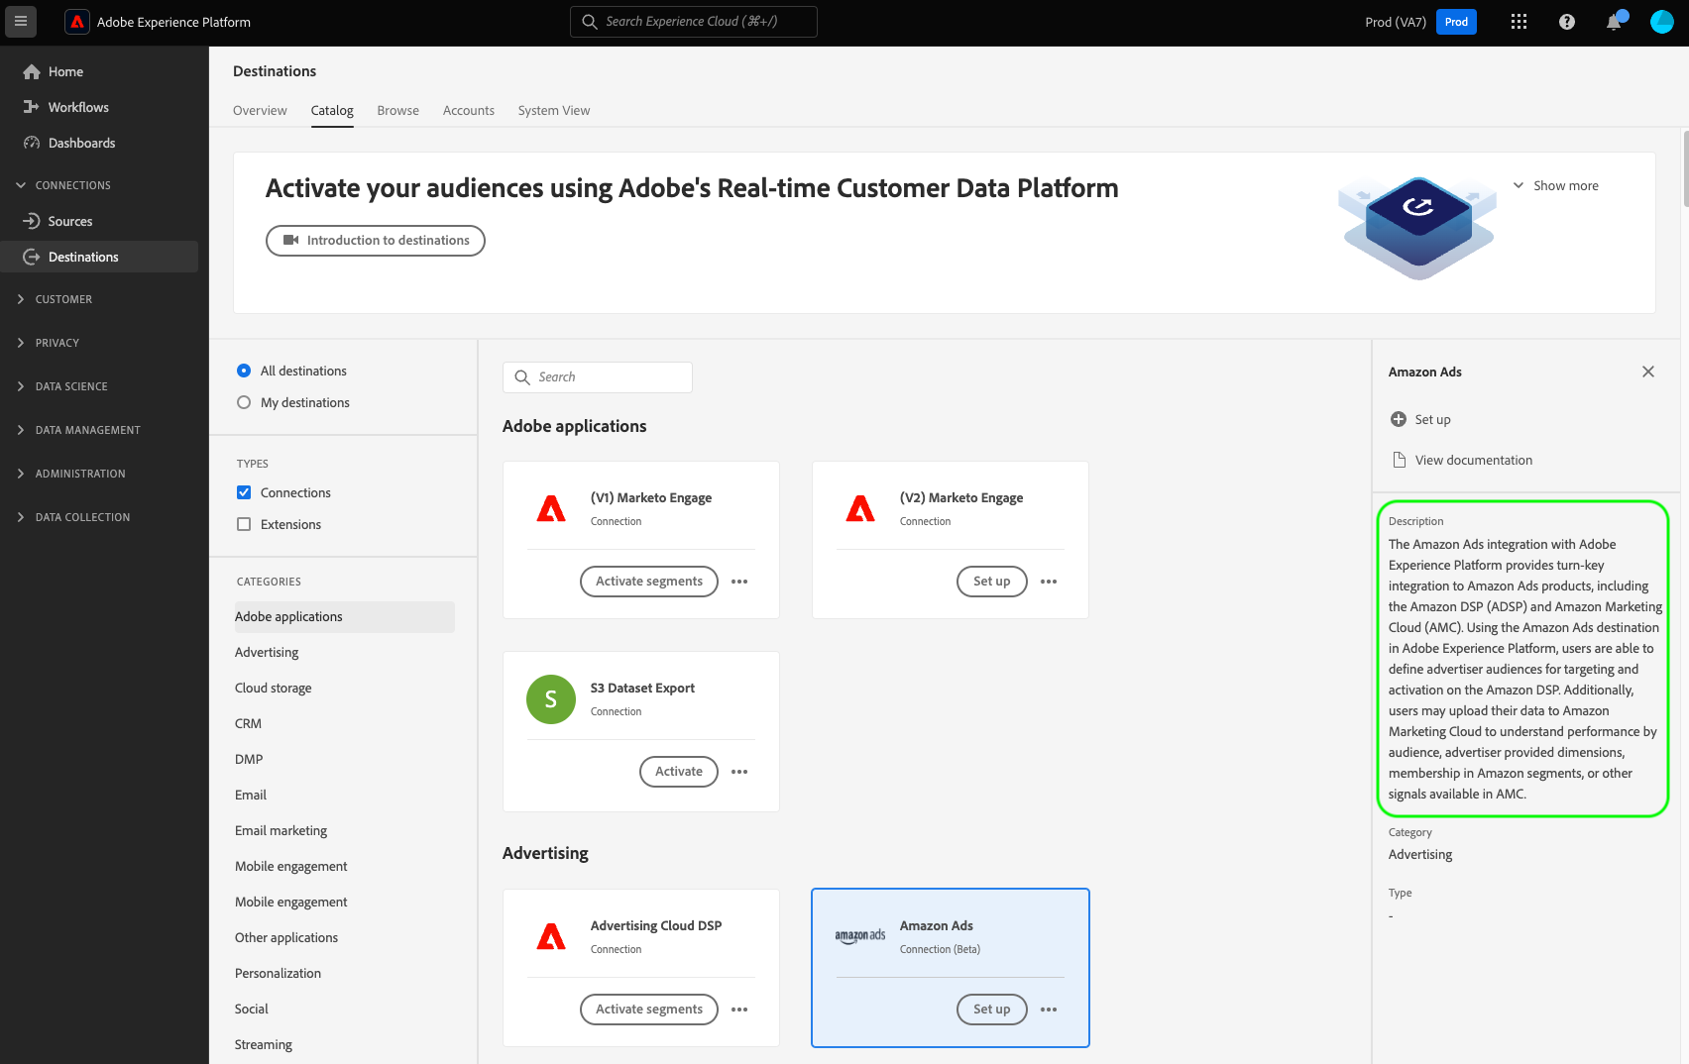Collapse the Connections navigation section
This screenshot has width=1689, height=1064.
pyautogui.click(x=21, y=185)
